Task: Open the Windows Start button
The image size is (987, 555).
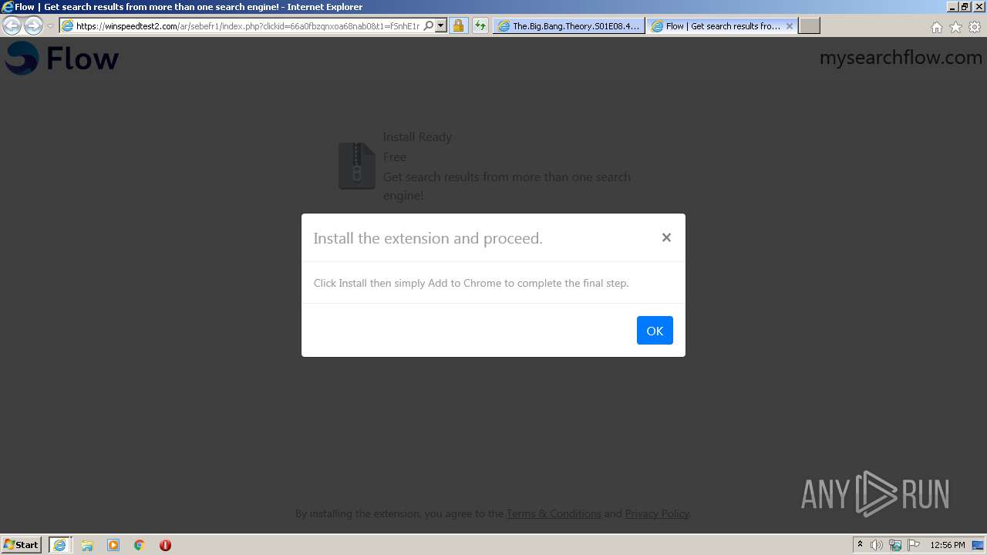Action: [22, 544]
